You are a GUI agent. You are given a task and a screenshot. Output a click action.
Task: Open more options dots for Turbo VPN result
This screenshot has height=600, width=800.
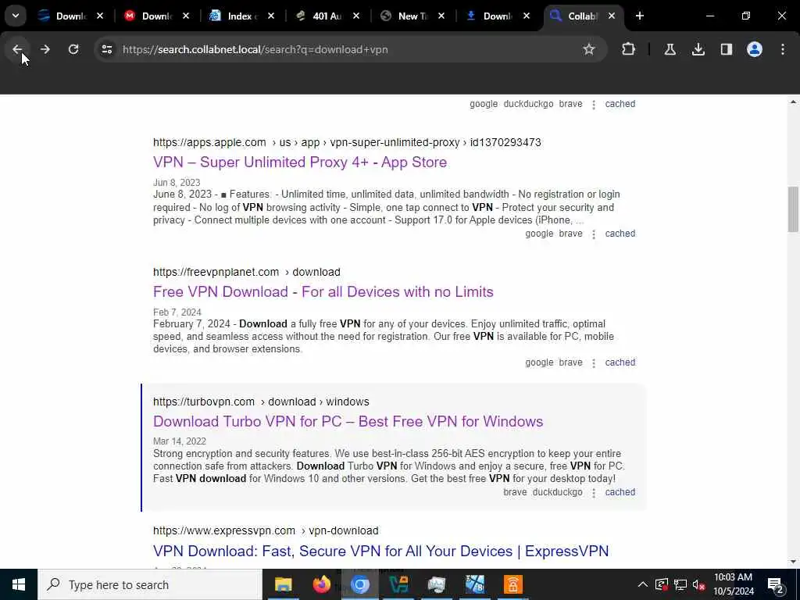[594, 493]
